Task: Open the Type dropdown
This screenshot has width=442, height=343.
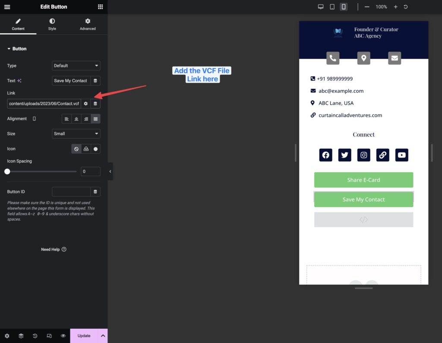Action: click(x=76, y=66)
